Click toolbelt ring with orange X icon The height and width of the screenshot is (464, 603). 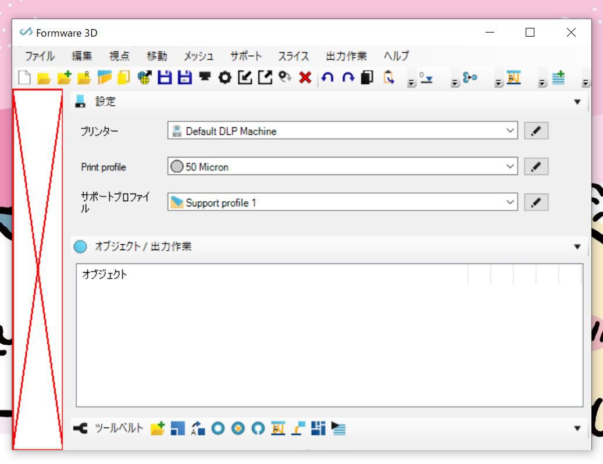click(x=238, y=429)
